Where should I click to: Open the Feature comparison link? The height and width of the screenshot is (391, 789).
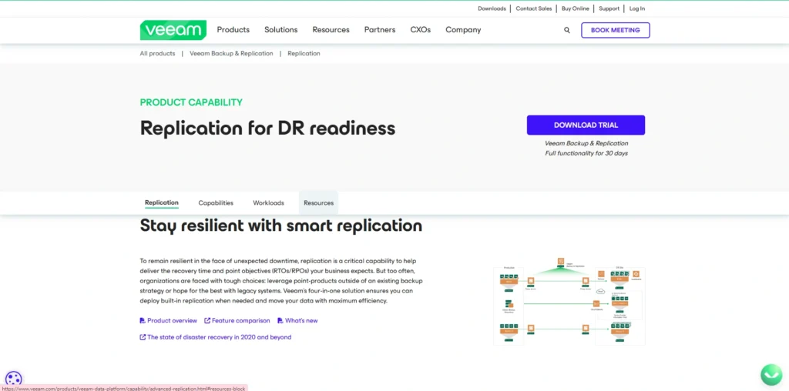pyautogui.click(x=241, y=321)
